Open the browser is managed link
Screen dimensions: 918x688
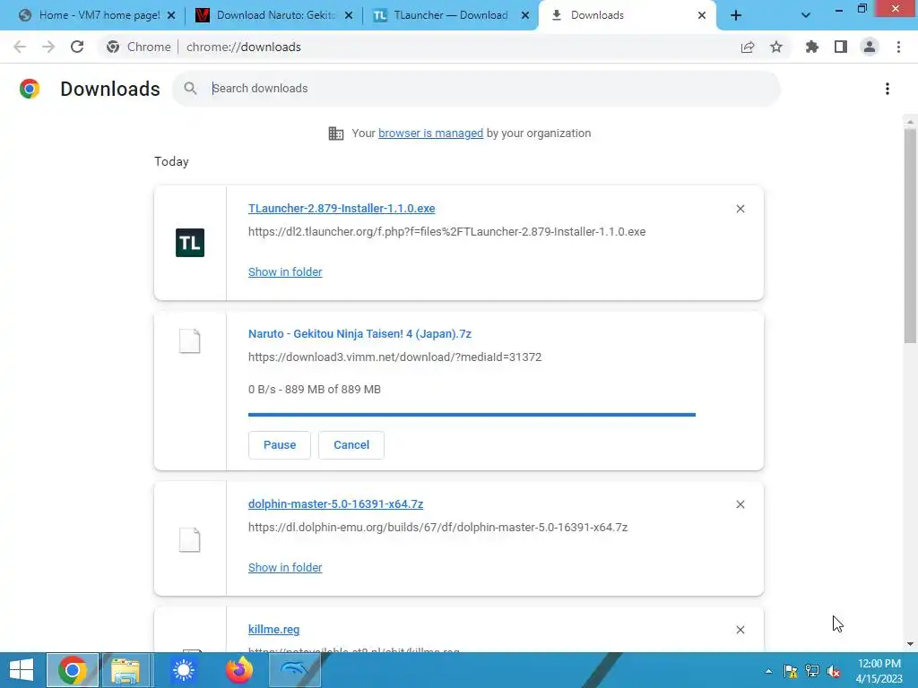tap(430, 133)
